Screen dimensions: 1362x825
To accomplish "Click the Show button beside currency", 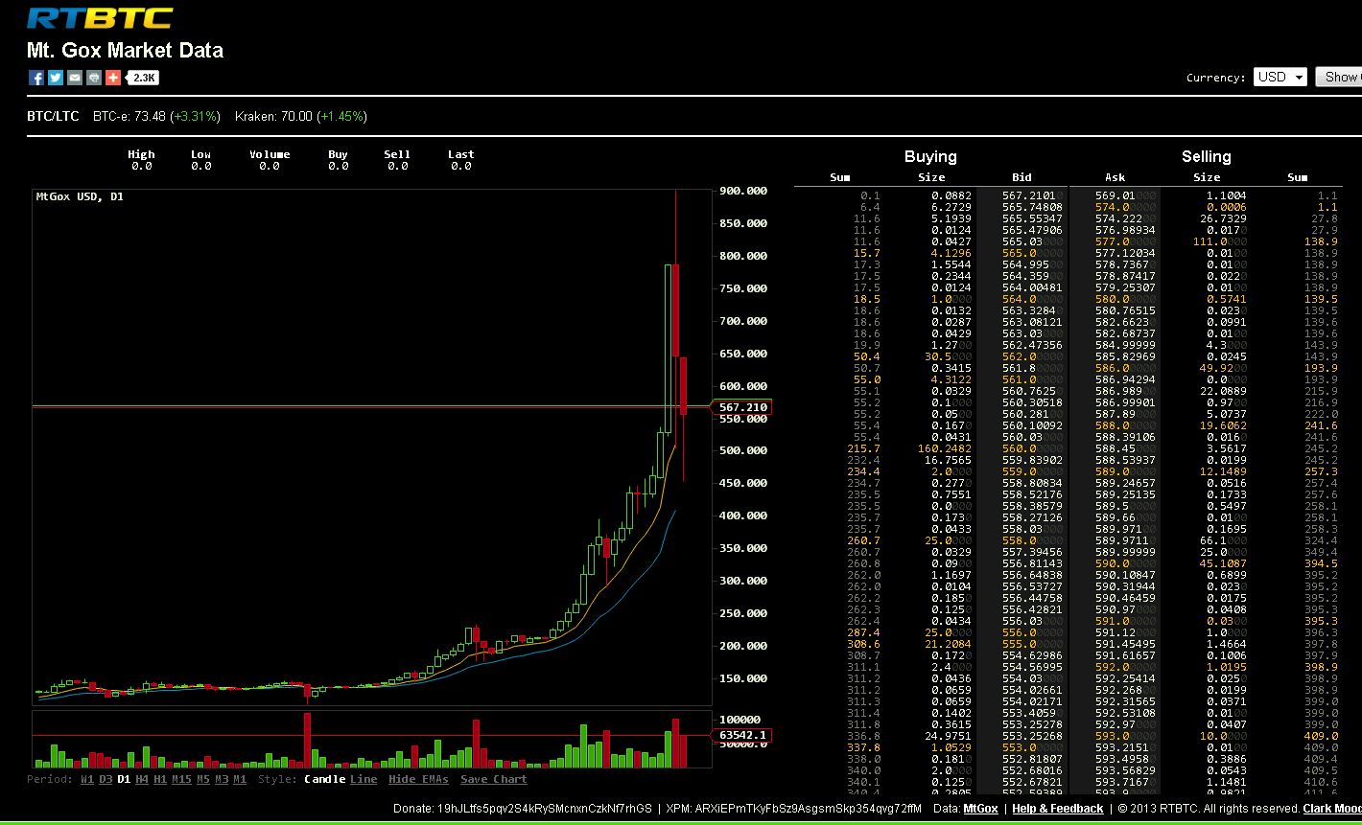I will click(x=1338, y=77).
